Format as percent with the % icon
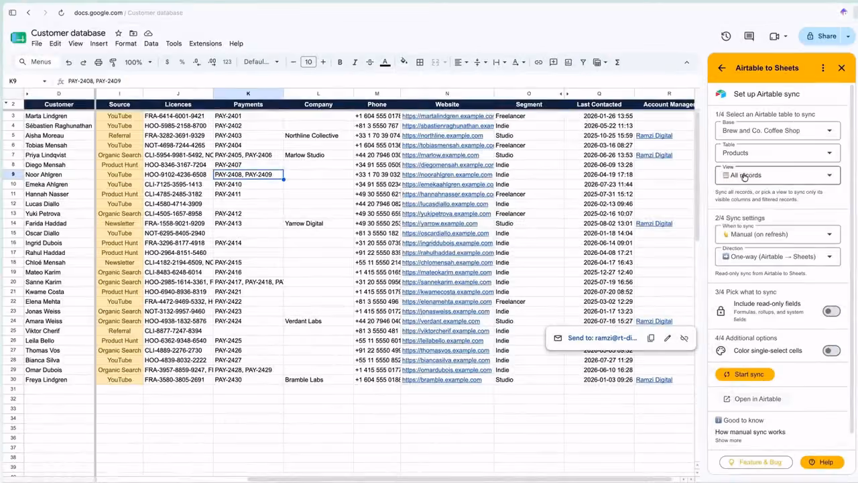Image resolution: width=858 pixels, height=483 pixels. pyautogui.click(x=182, y=62)
